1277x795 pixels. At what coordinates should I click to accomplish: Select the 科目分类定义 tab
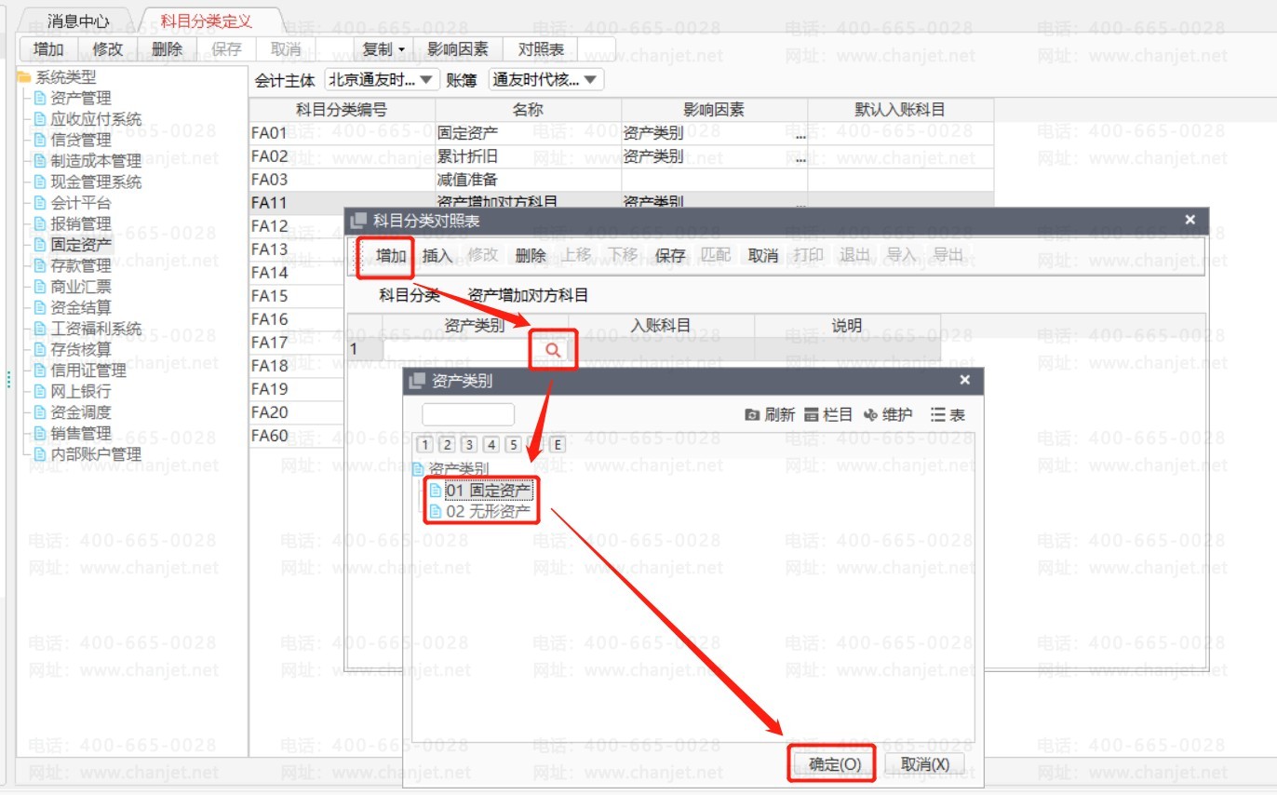pos(205,20)
